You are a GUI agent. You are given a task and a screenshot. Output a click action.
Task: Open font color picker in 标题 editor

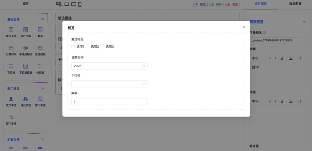coord(292,58)
